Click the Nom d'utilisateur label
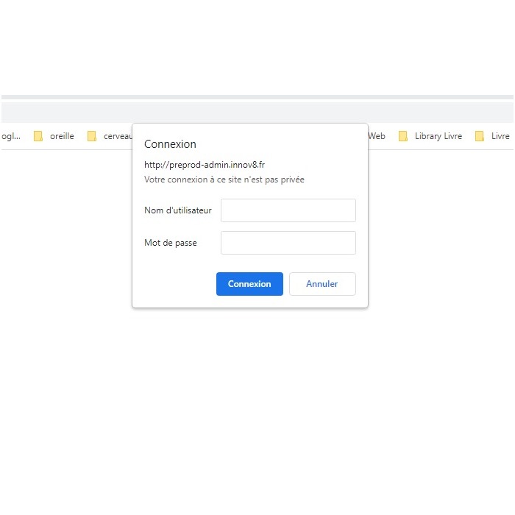Screen dimensions: 515x515 (x=178, y=210)
